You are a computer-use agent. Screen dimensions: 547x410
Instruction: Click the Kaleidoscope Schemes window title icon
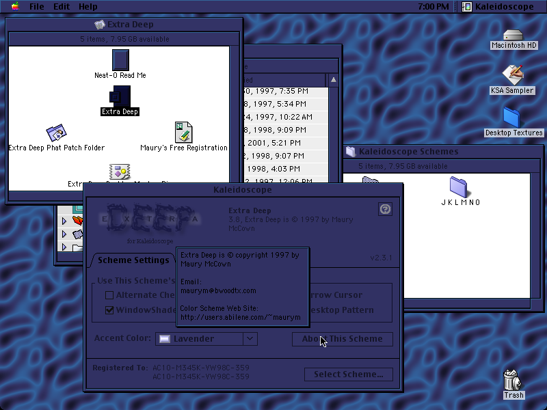click(x=351, y=151)
